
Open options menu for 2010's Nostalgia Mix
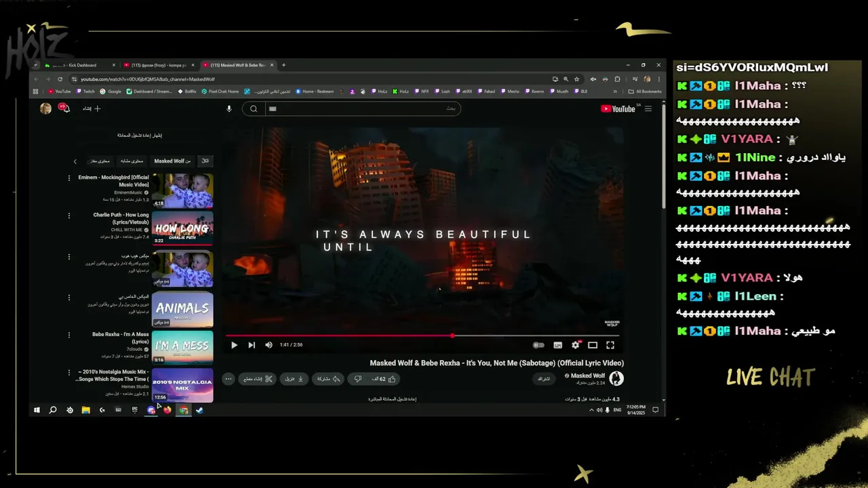[69, 372]
